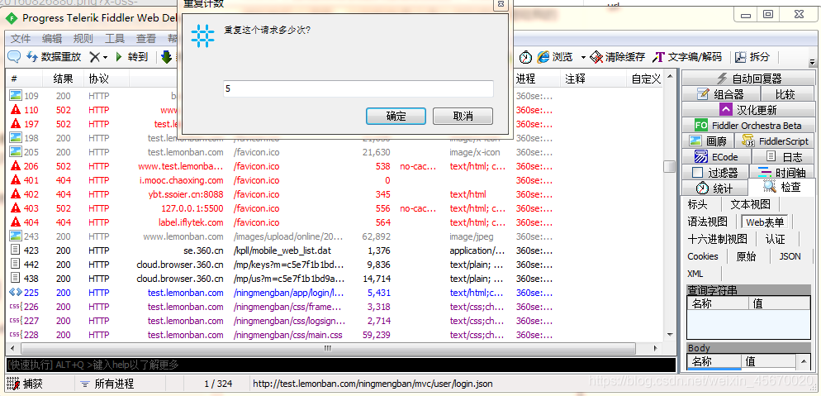This screenshot has height=396, width=821.
Task: Click the blue snowflake icon in the dialog
Action: point(202,36)
